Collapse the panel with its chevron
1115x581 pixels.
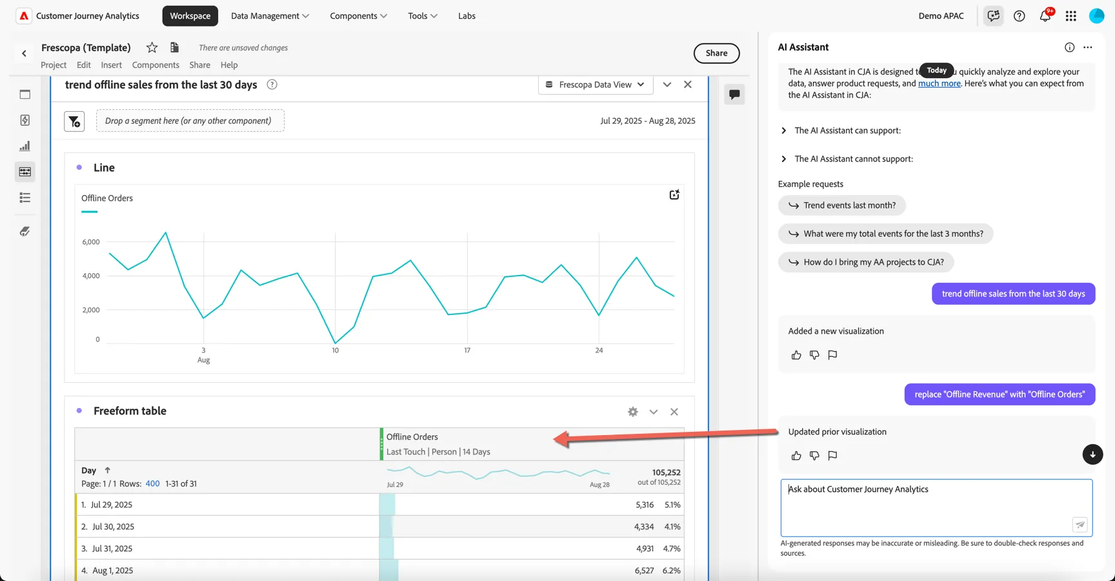click(x=667, y=85)
